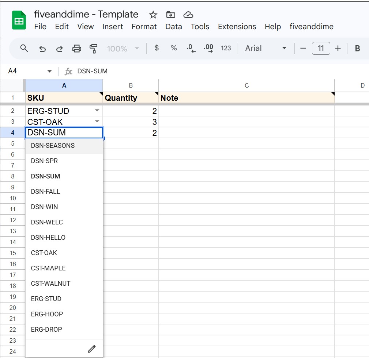Activate the paint format roller
Screen dimensions: 369x358
pos(93,49)
